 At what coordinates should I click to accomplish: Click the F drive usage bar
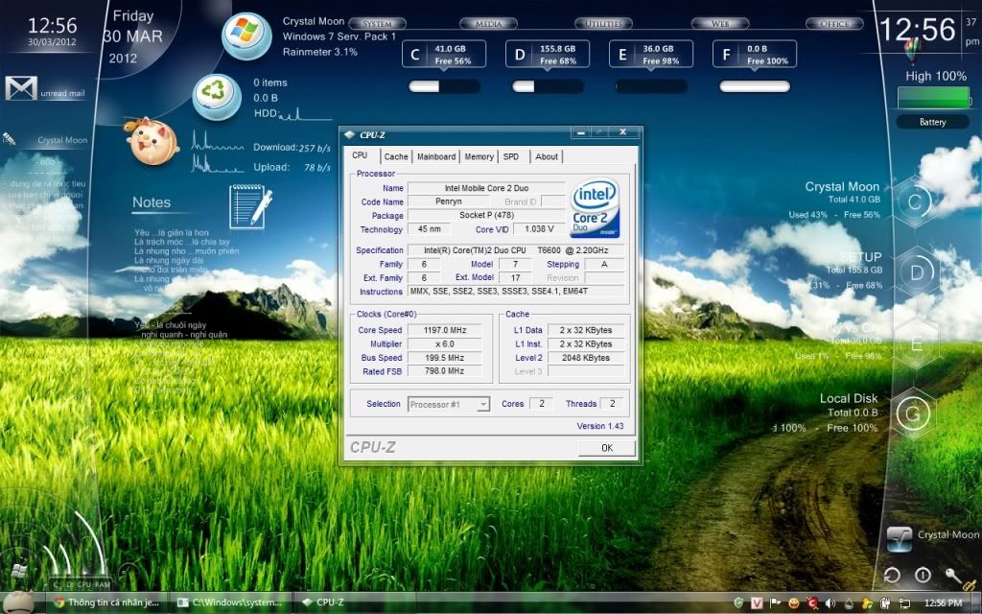[755, 86]
